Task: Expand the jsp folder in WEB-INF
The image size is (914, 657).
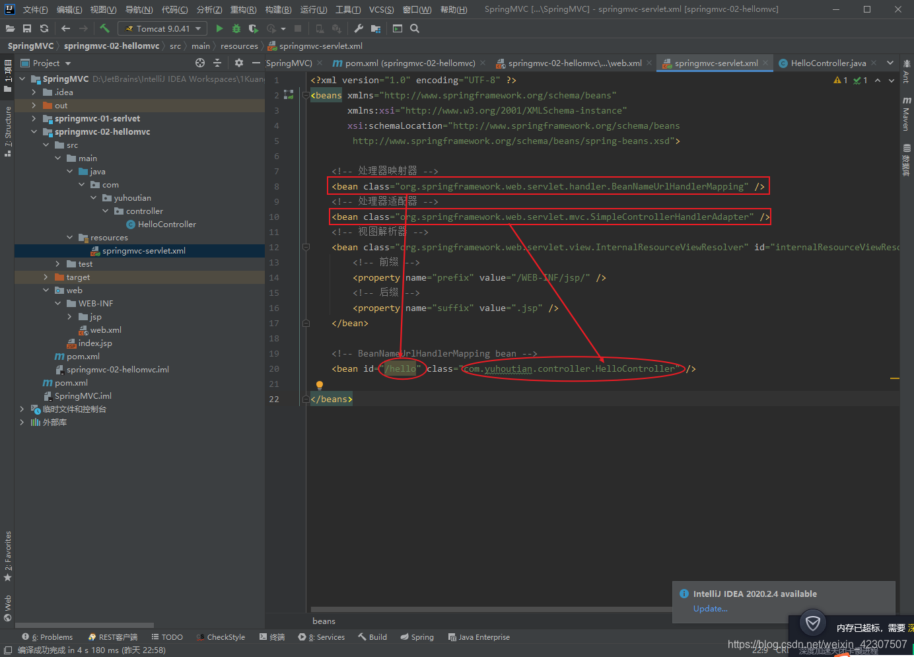Action: (x=69, y=317)
